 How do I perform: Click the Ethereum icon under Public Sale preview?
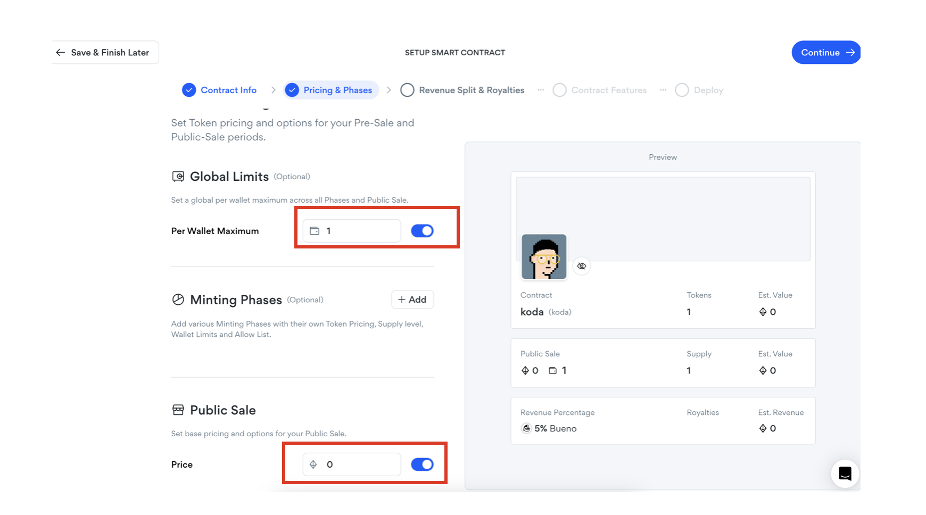point(525,370)
